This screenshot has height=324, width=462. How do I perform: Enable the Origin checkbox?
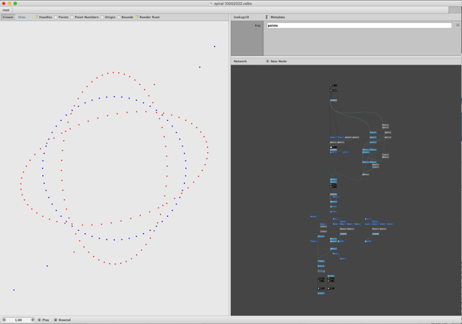coord(102,17)
